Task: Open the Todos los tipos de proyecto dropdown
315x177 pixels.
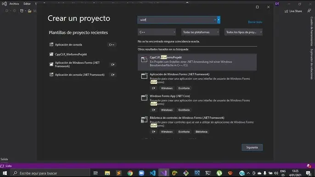Action: click(243, 32)
